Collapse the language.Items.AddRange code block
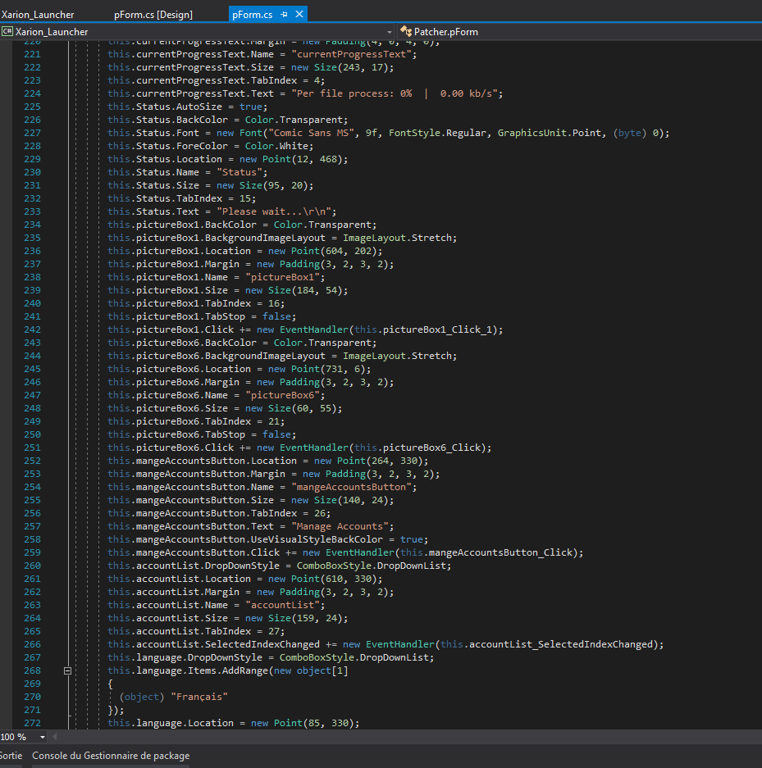762x768 pixels. [68, 670]
